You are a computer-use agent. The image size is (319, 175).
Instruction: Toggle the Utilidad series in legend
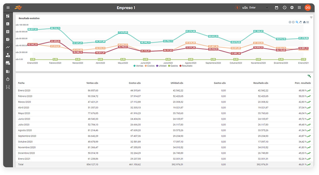tap(161, 66)
